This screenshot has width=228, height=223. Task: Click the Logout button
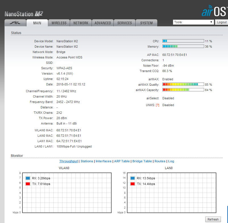click(x=222, y=22)
